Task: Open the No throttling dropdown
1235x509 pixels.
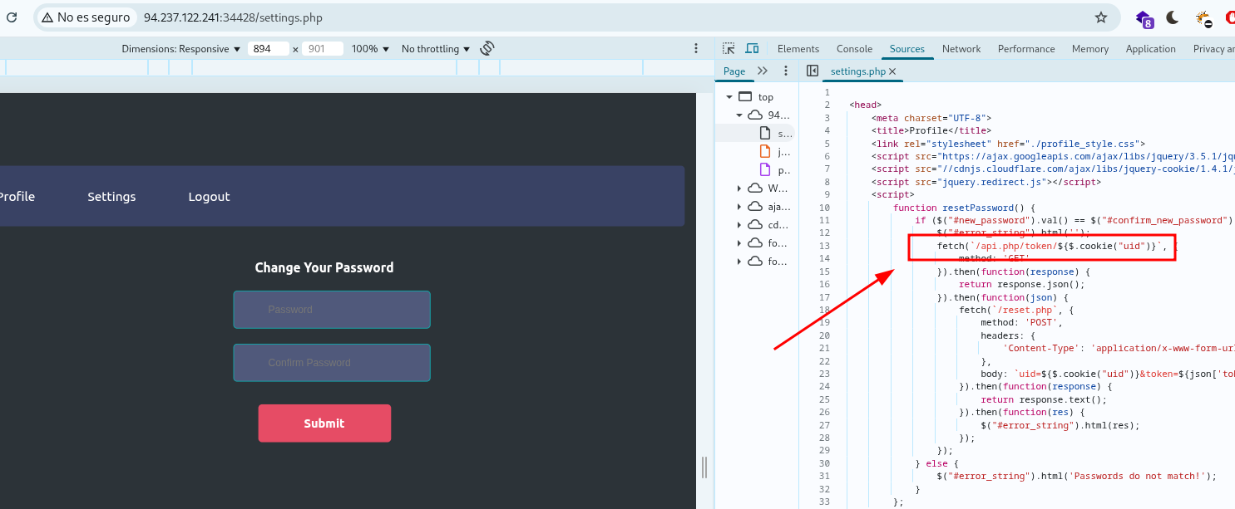Action: 435,49
